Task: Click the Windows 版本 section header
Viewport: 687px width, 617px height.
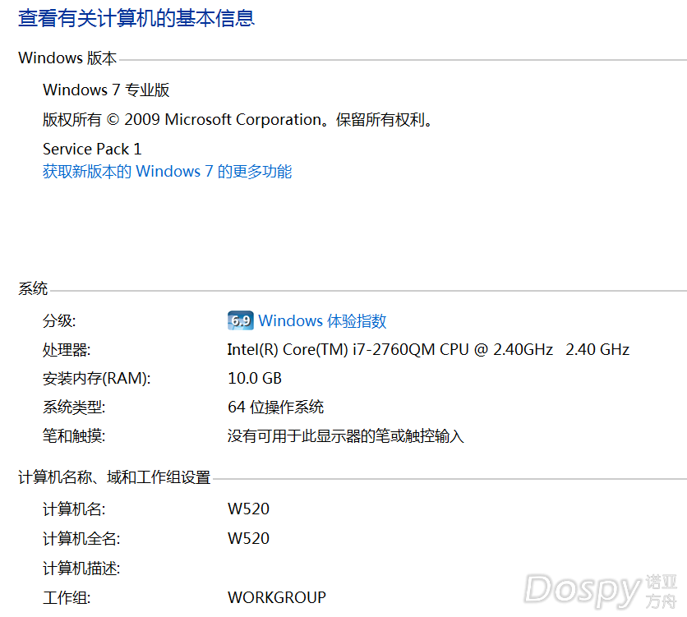Action: pyautogui.click(x=67, y=58)
